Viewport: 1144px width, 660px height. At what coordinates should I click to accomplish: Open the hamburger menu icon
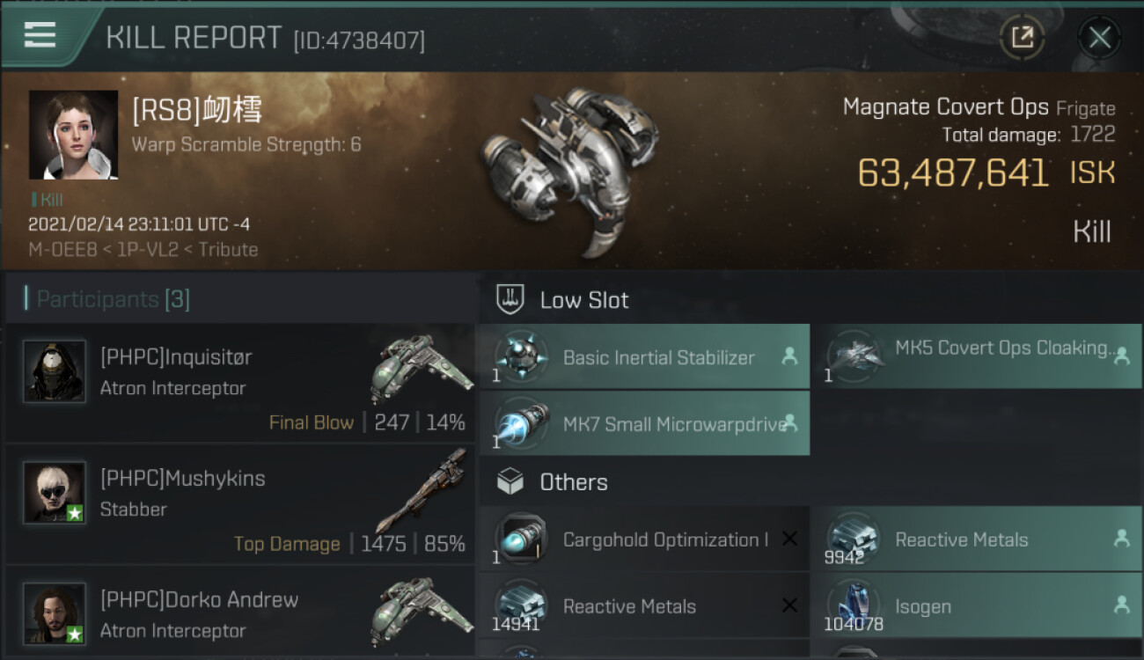coord(40,35)
